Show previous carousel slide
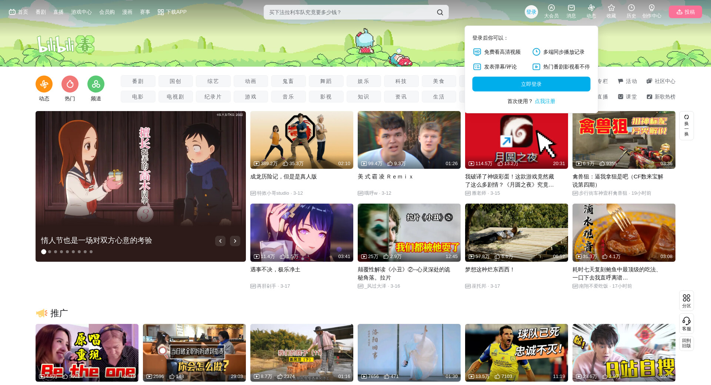 220,241
